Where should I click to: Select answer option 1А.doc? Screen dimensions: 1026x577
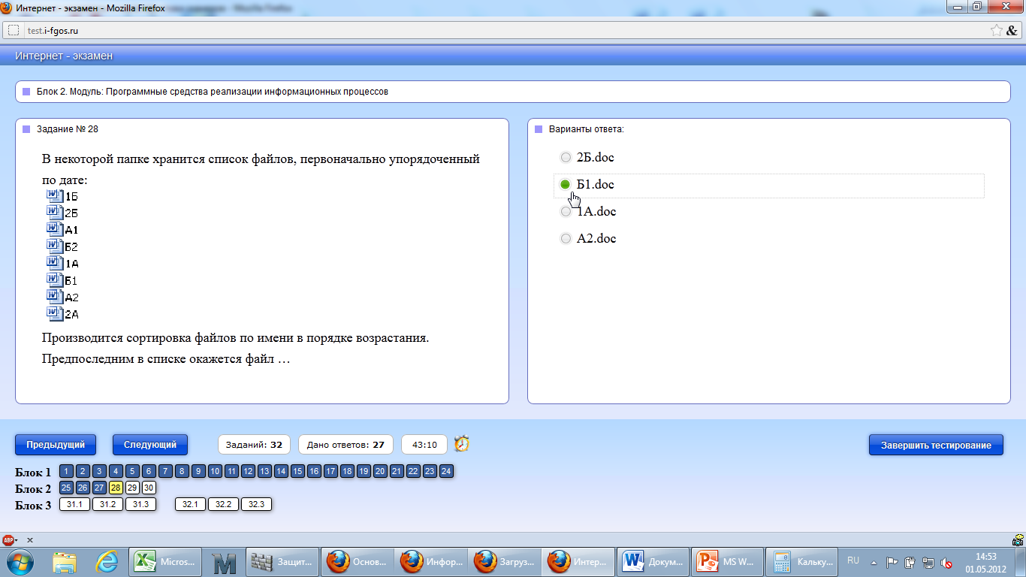coord(566,212)
